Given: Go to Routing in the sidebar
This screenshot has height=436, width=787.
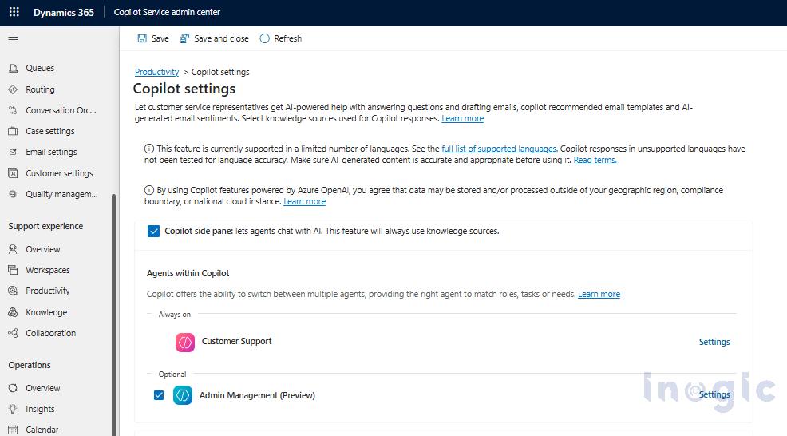Looking at the screenshot, I should 40,89.
